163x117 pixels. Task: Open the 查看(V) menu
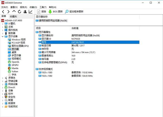click(14, 7)
